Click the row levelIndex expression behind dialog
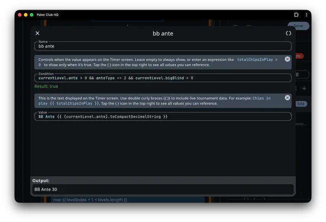The image size is (326, 222). pyautogui.click(x=90, y=200)
